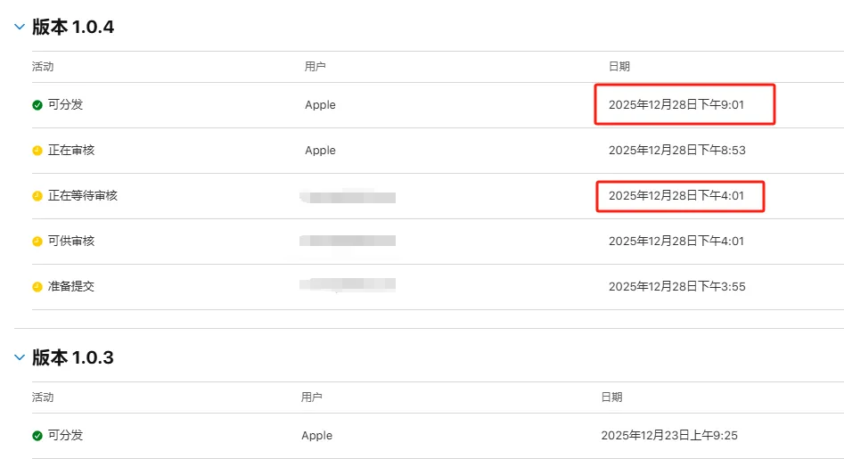Image resolution: width=844 pixels, height=459 pixels.
Task: Click the 日期 column header under version 1.0.4
Action: (619, 67)
